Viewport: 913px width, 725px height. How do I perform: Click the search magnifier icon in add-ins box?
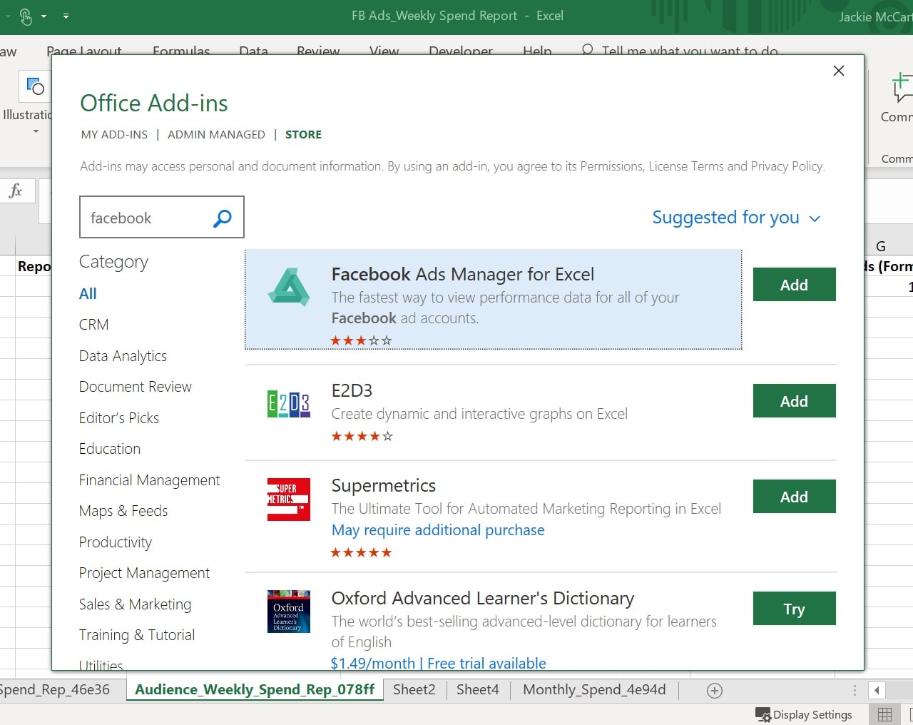pyautogui.click(x=223, y=218)
